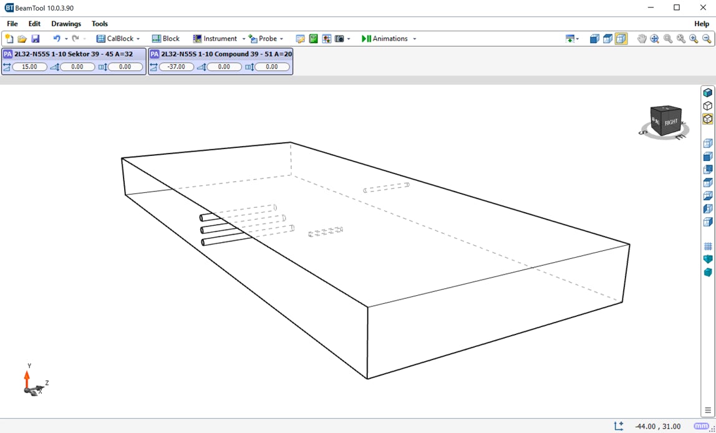Click the Block button
The image size is (716, 433).
pos(166,39)
